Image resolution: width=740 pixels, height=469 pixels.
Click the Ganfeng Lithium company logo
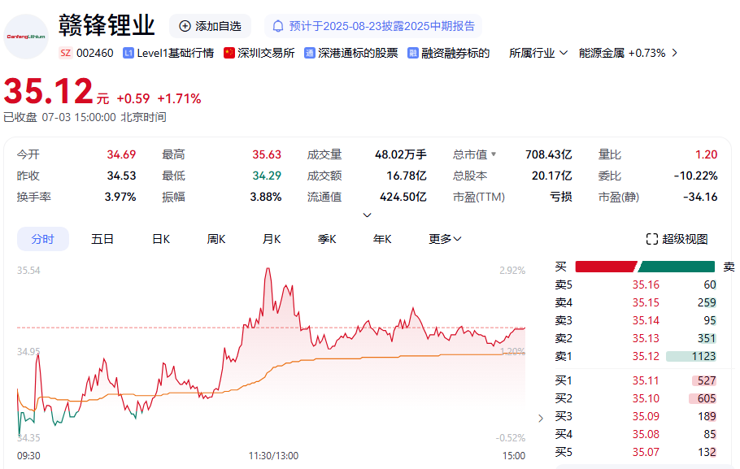pyautogui.click(x=26, y=37)
